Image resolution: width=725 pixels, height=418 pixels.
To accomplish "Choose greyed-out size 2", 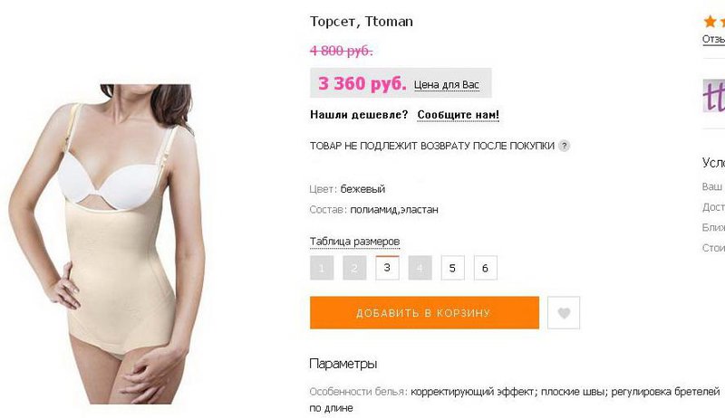I will [x=354, y=268].
